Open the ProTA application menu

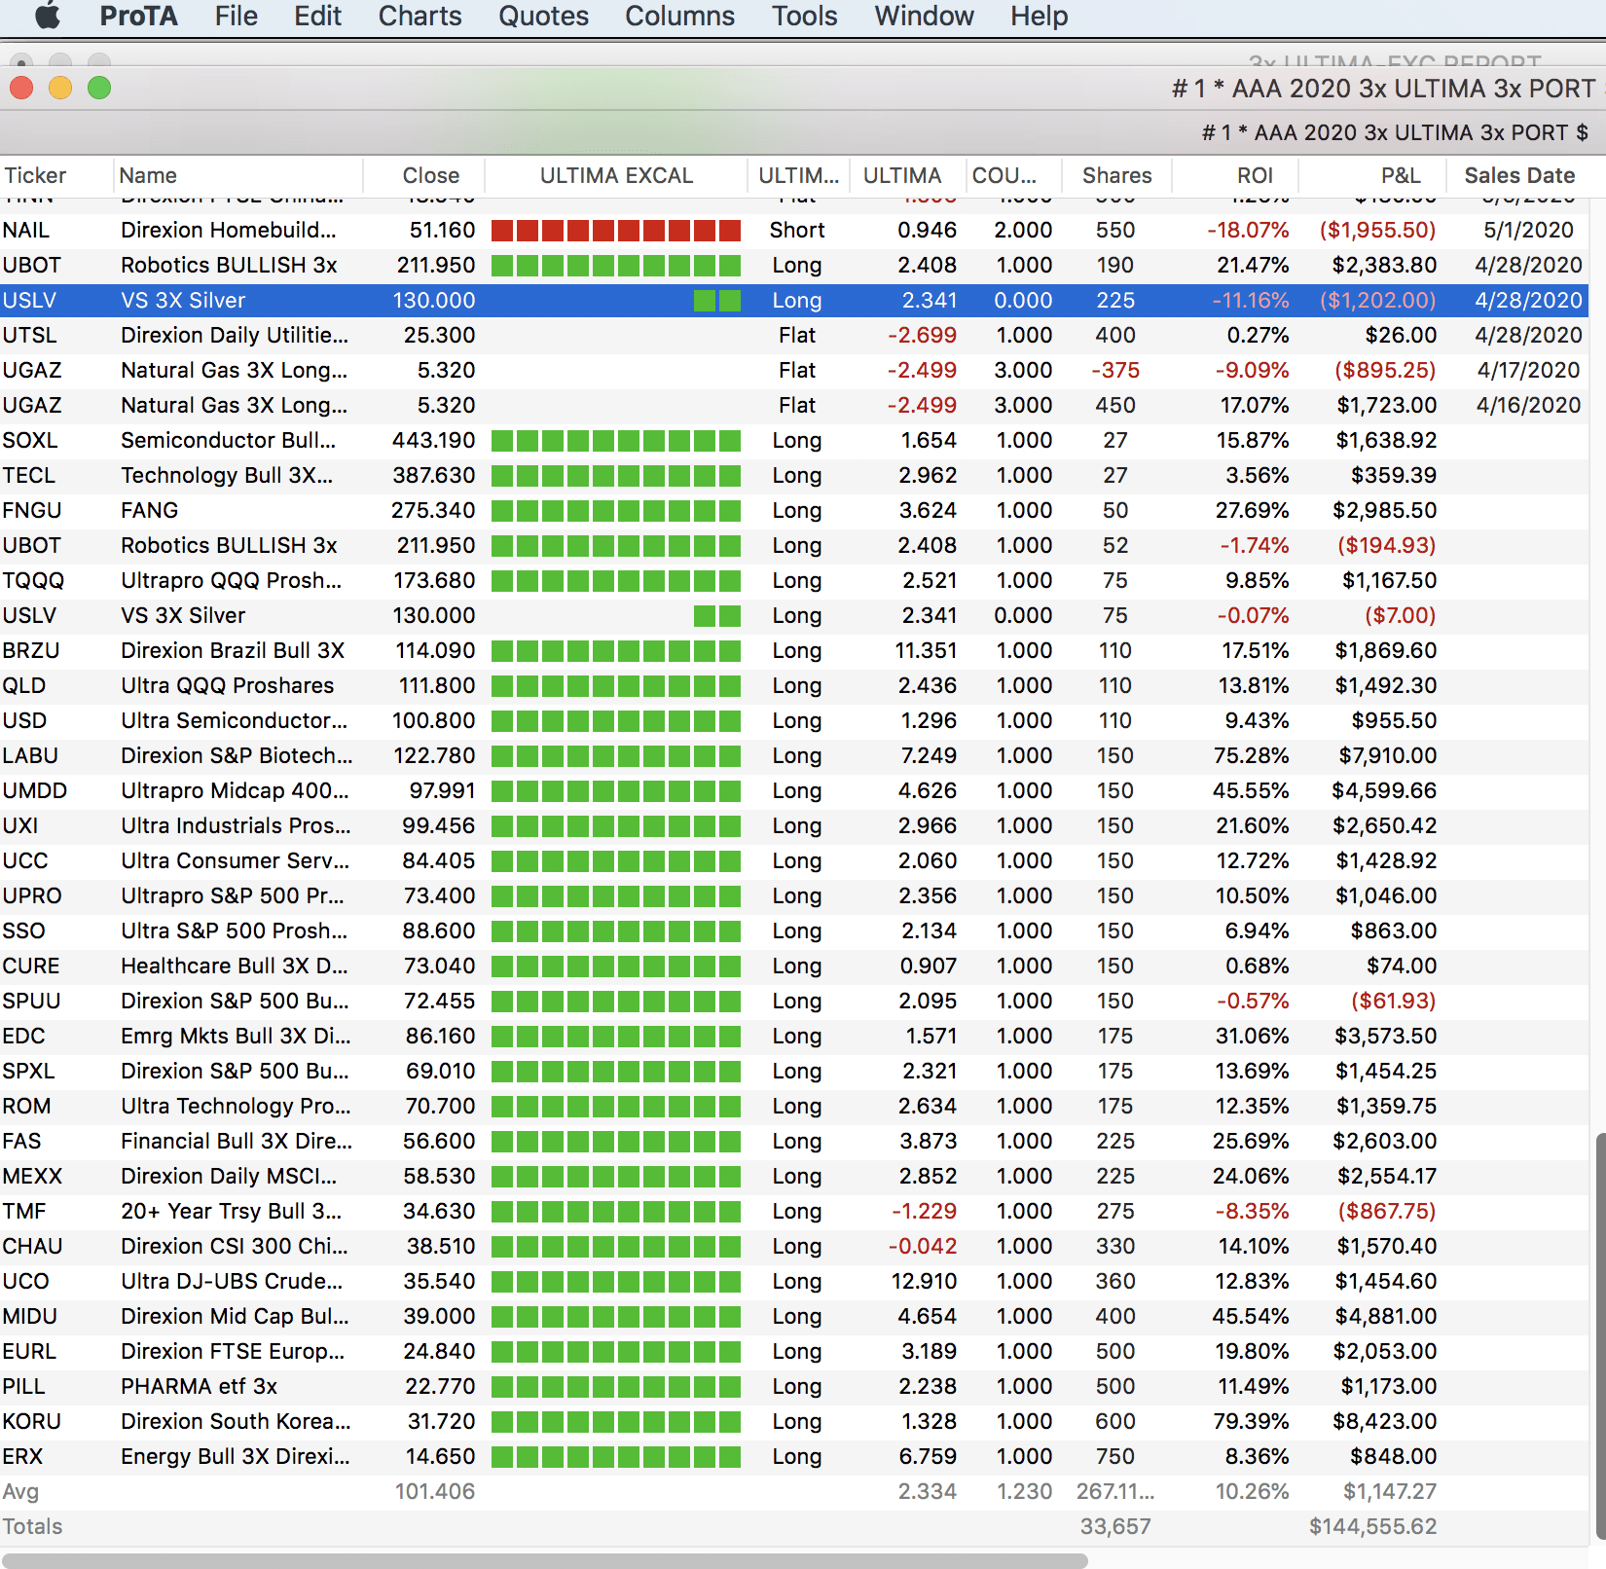pyautogui.click(x=138, y=16)
